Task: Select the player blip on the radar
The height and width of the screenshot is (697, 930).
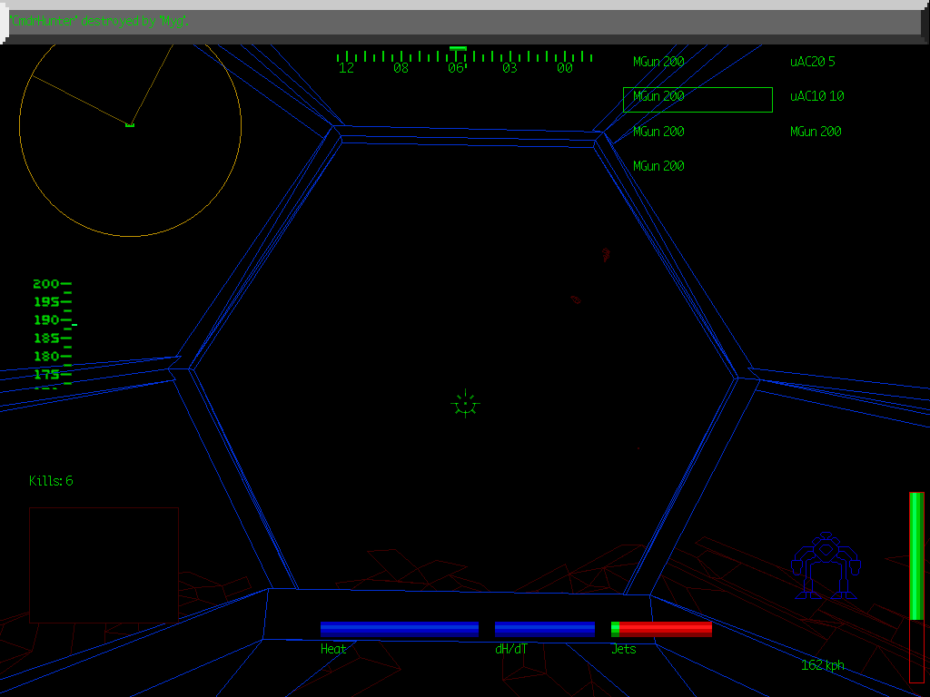Action: 130,125
